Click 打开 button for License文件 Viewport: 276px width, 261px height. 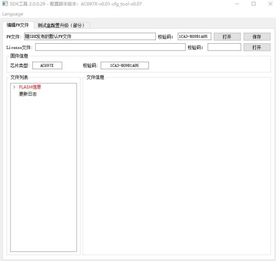point(257,47)
